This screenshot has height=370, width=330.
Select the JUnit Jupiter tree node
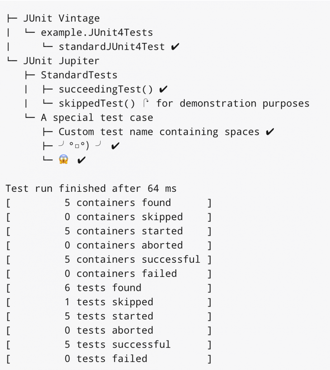click(61, 61)
